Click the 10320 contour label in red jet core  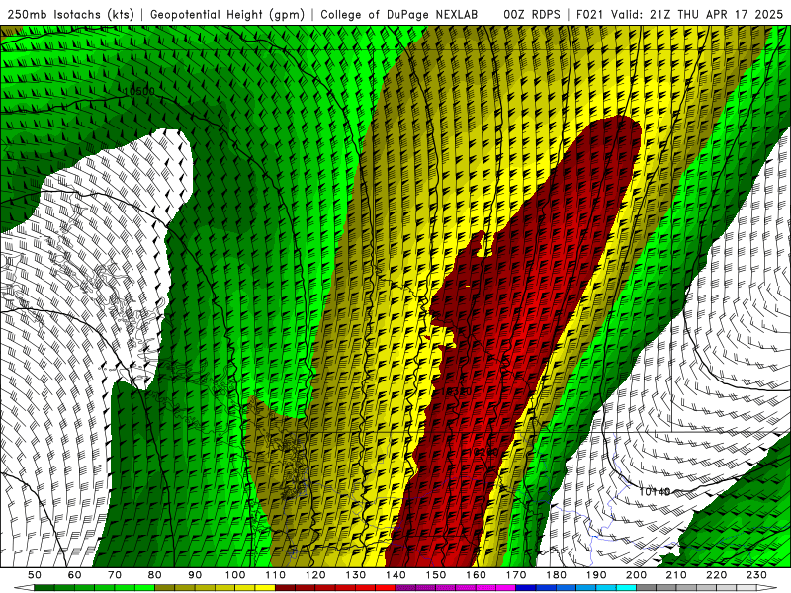(457, 391)
